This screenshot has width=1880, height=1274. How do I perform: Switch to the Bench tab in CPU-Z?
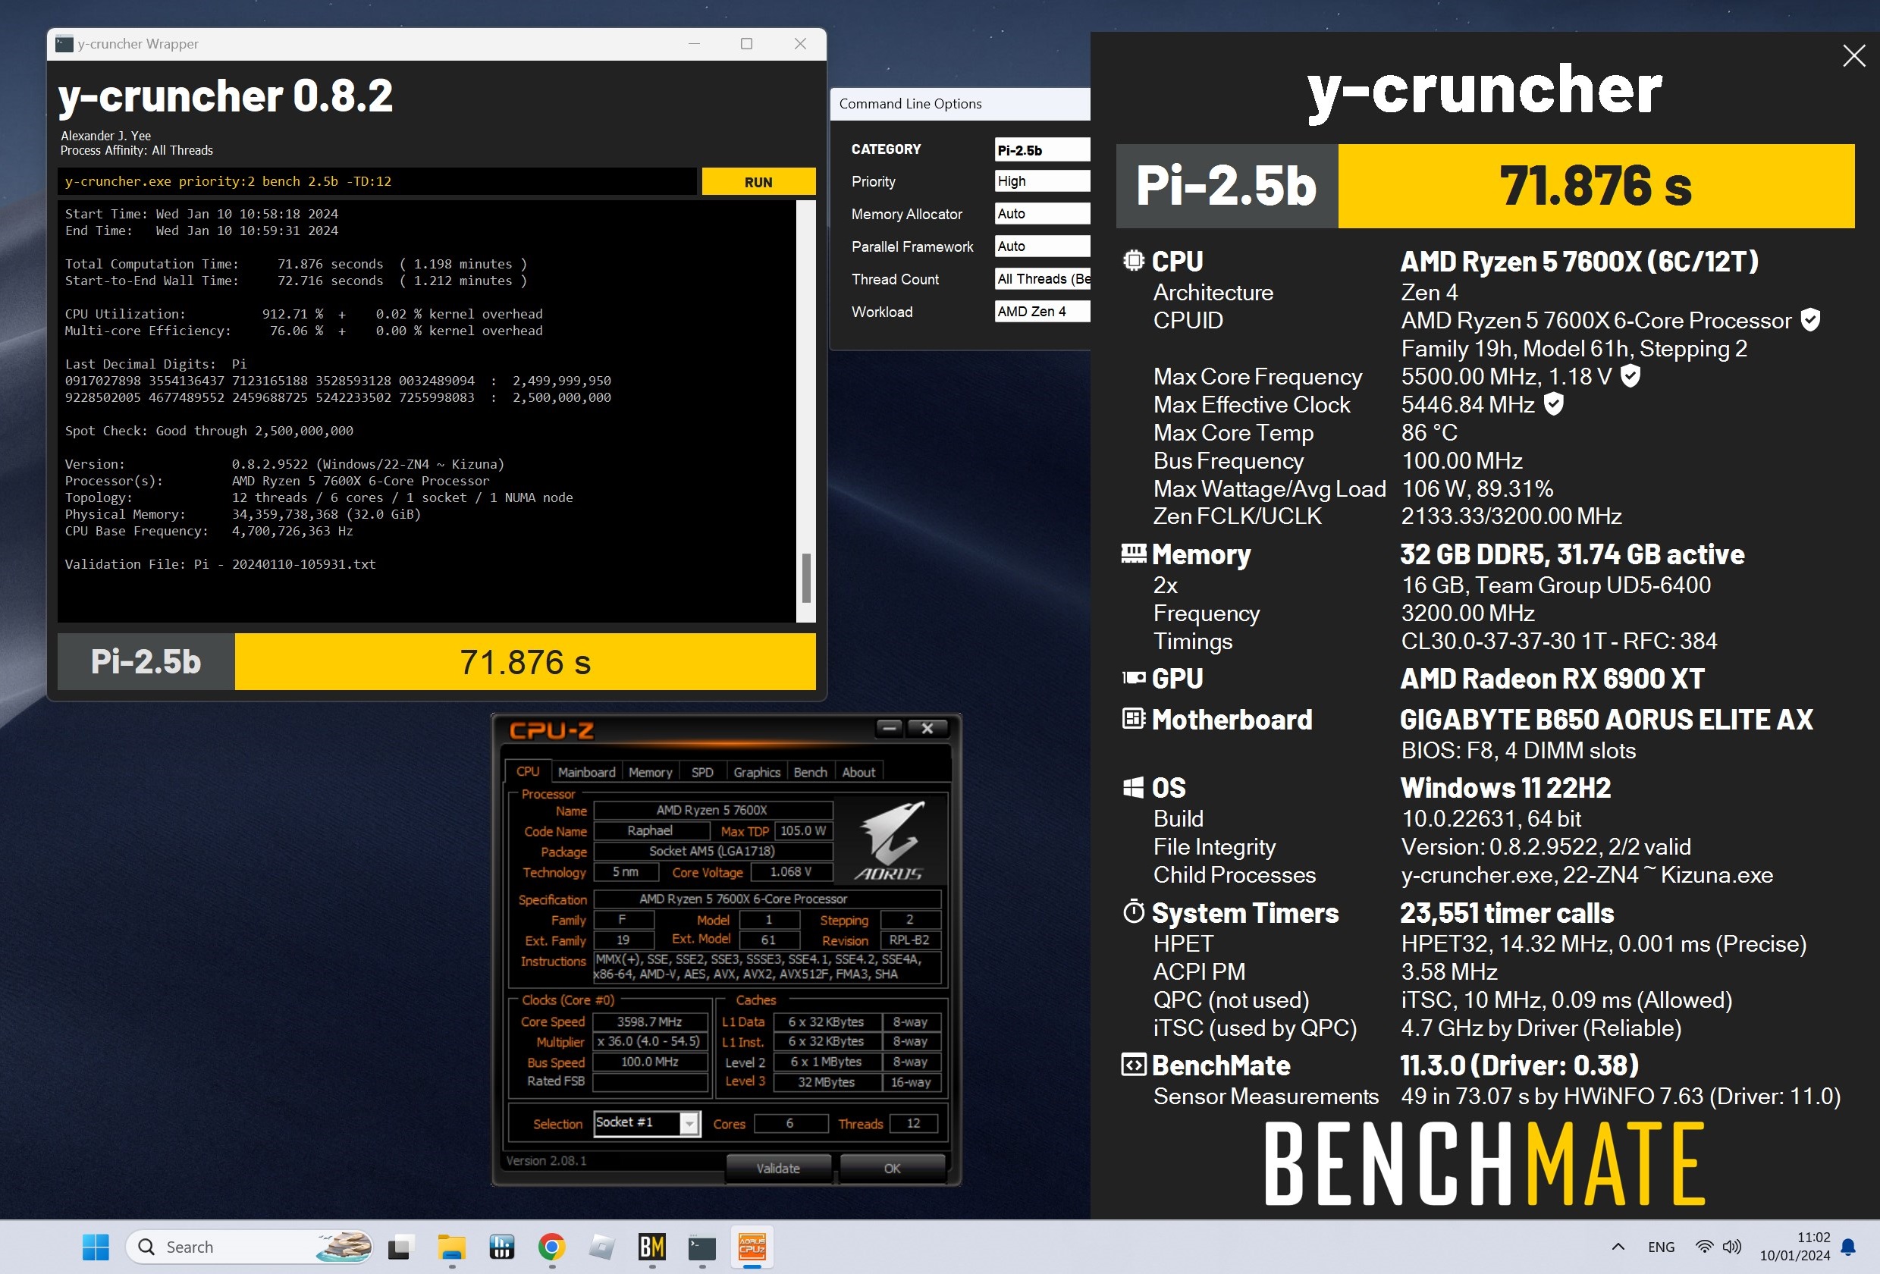[x=810, y=773]
